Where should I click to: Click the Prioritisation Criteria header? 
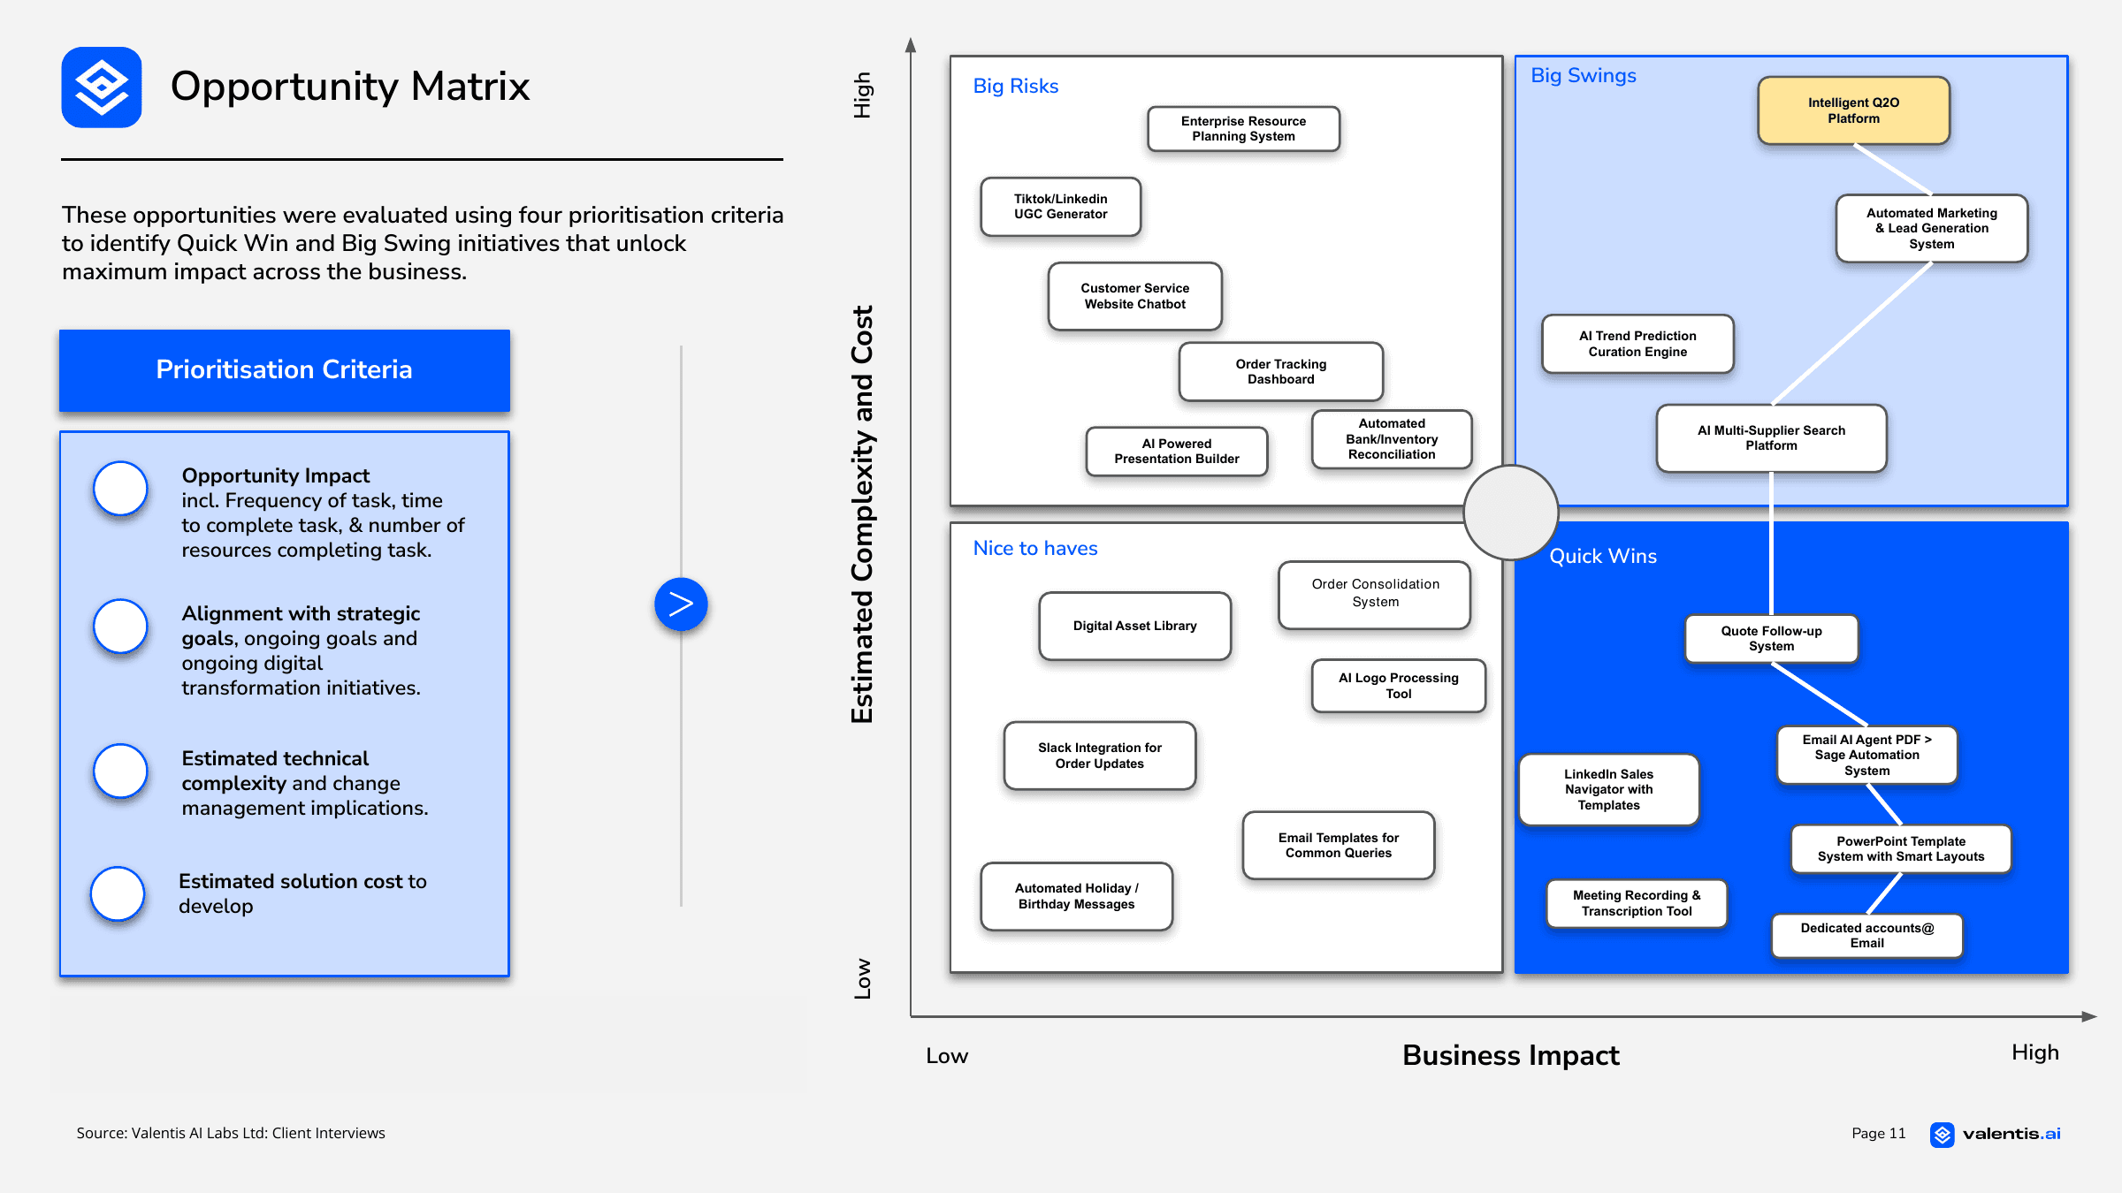coord(285,370)
